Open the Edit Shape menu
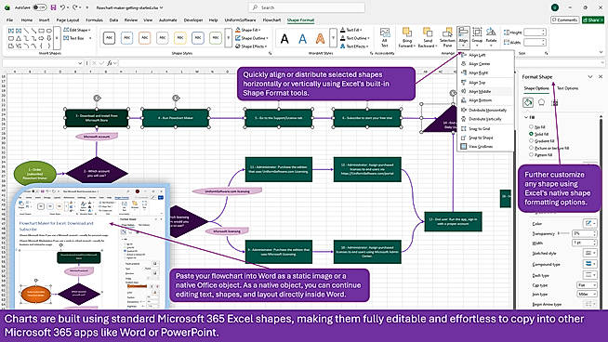The width and height of the screenshot is (608, 342). click(x=77, y=30)
